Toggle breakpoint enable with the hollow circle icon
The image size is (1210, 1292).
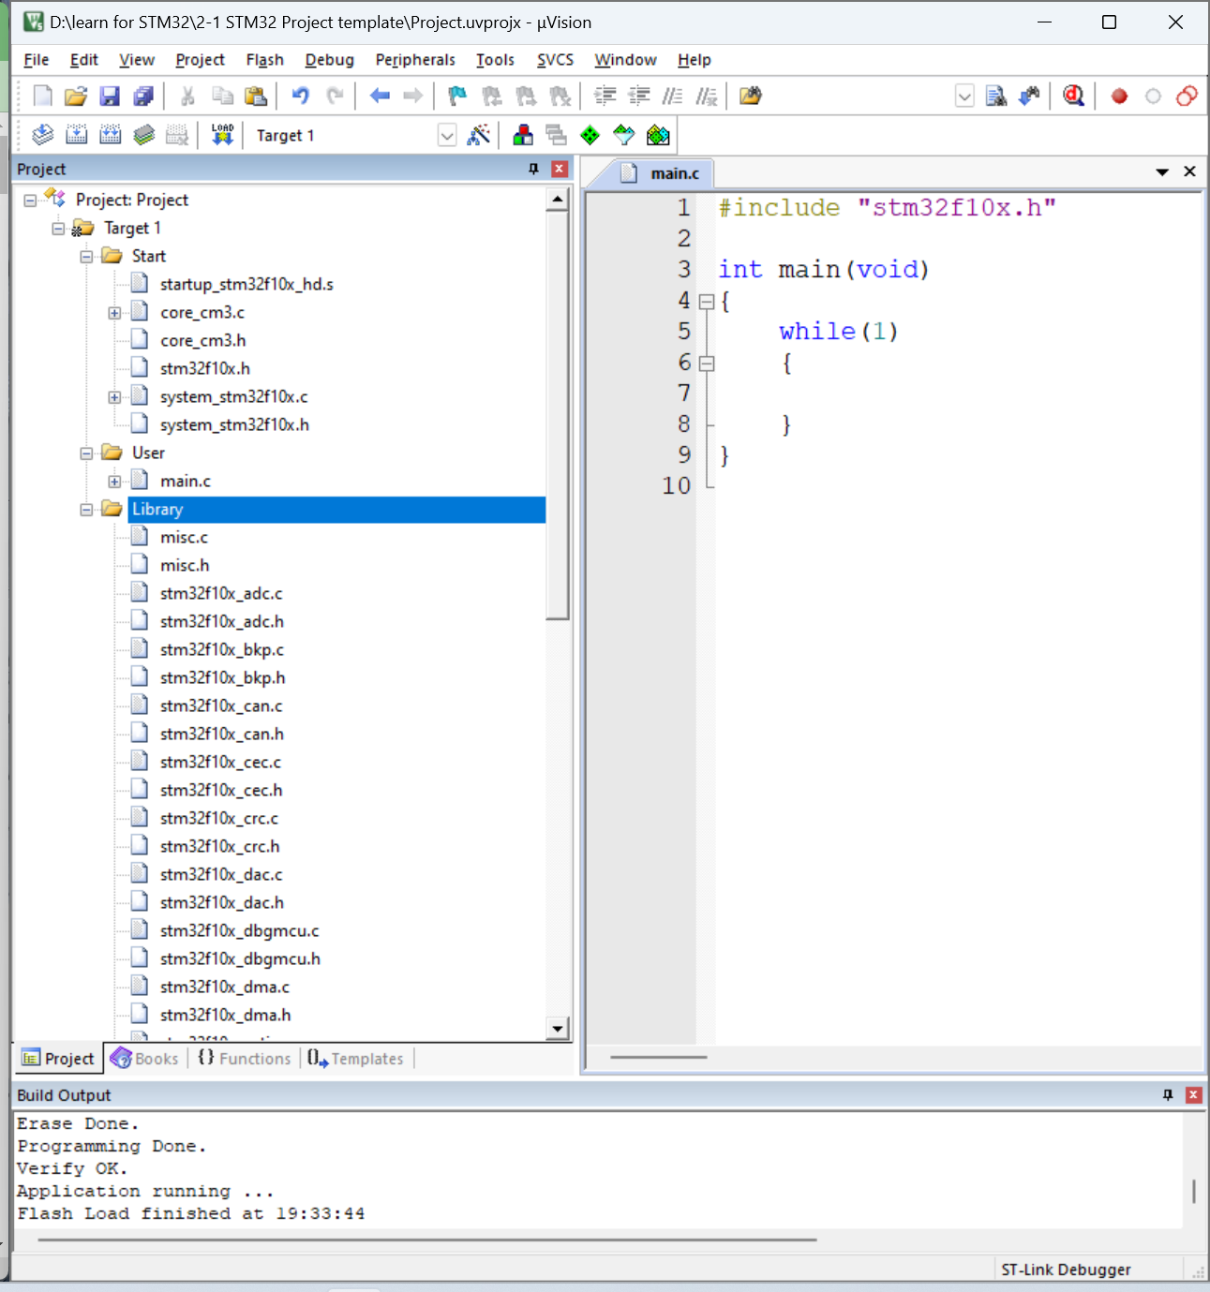(1153, 96)
